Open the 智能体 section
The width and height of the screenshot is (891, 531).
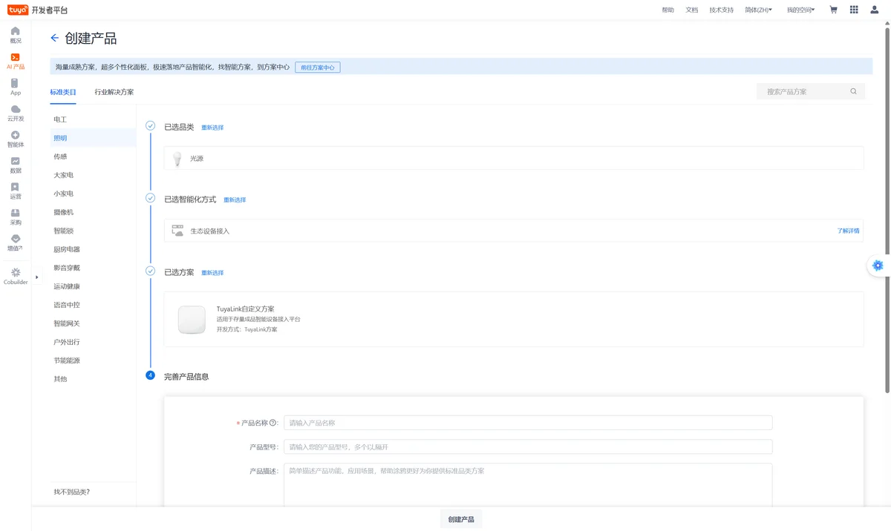[16, 139]
